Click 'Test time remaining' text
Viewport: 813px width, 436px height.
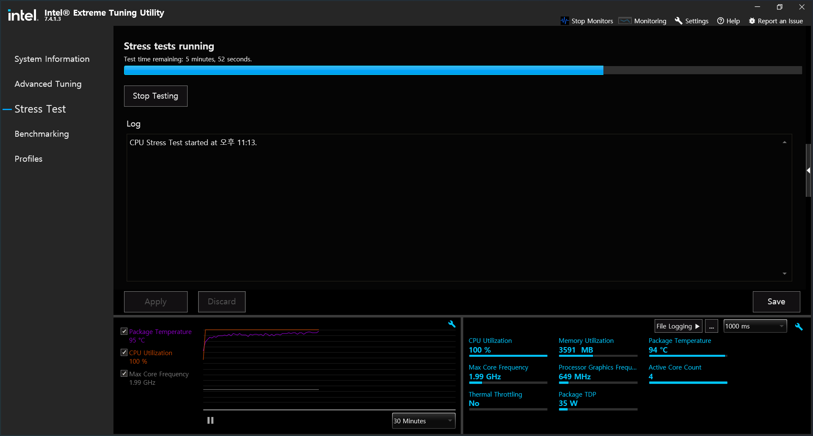(188, 59)
